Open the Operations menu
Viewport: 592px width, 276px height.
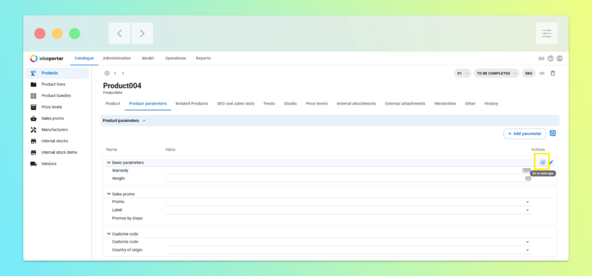[176, 58]
